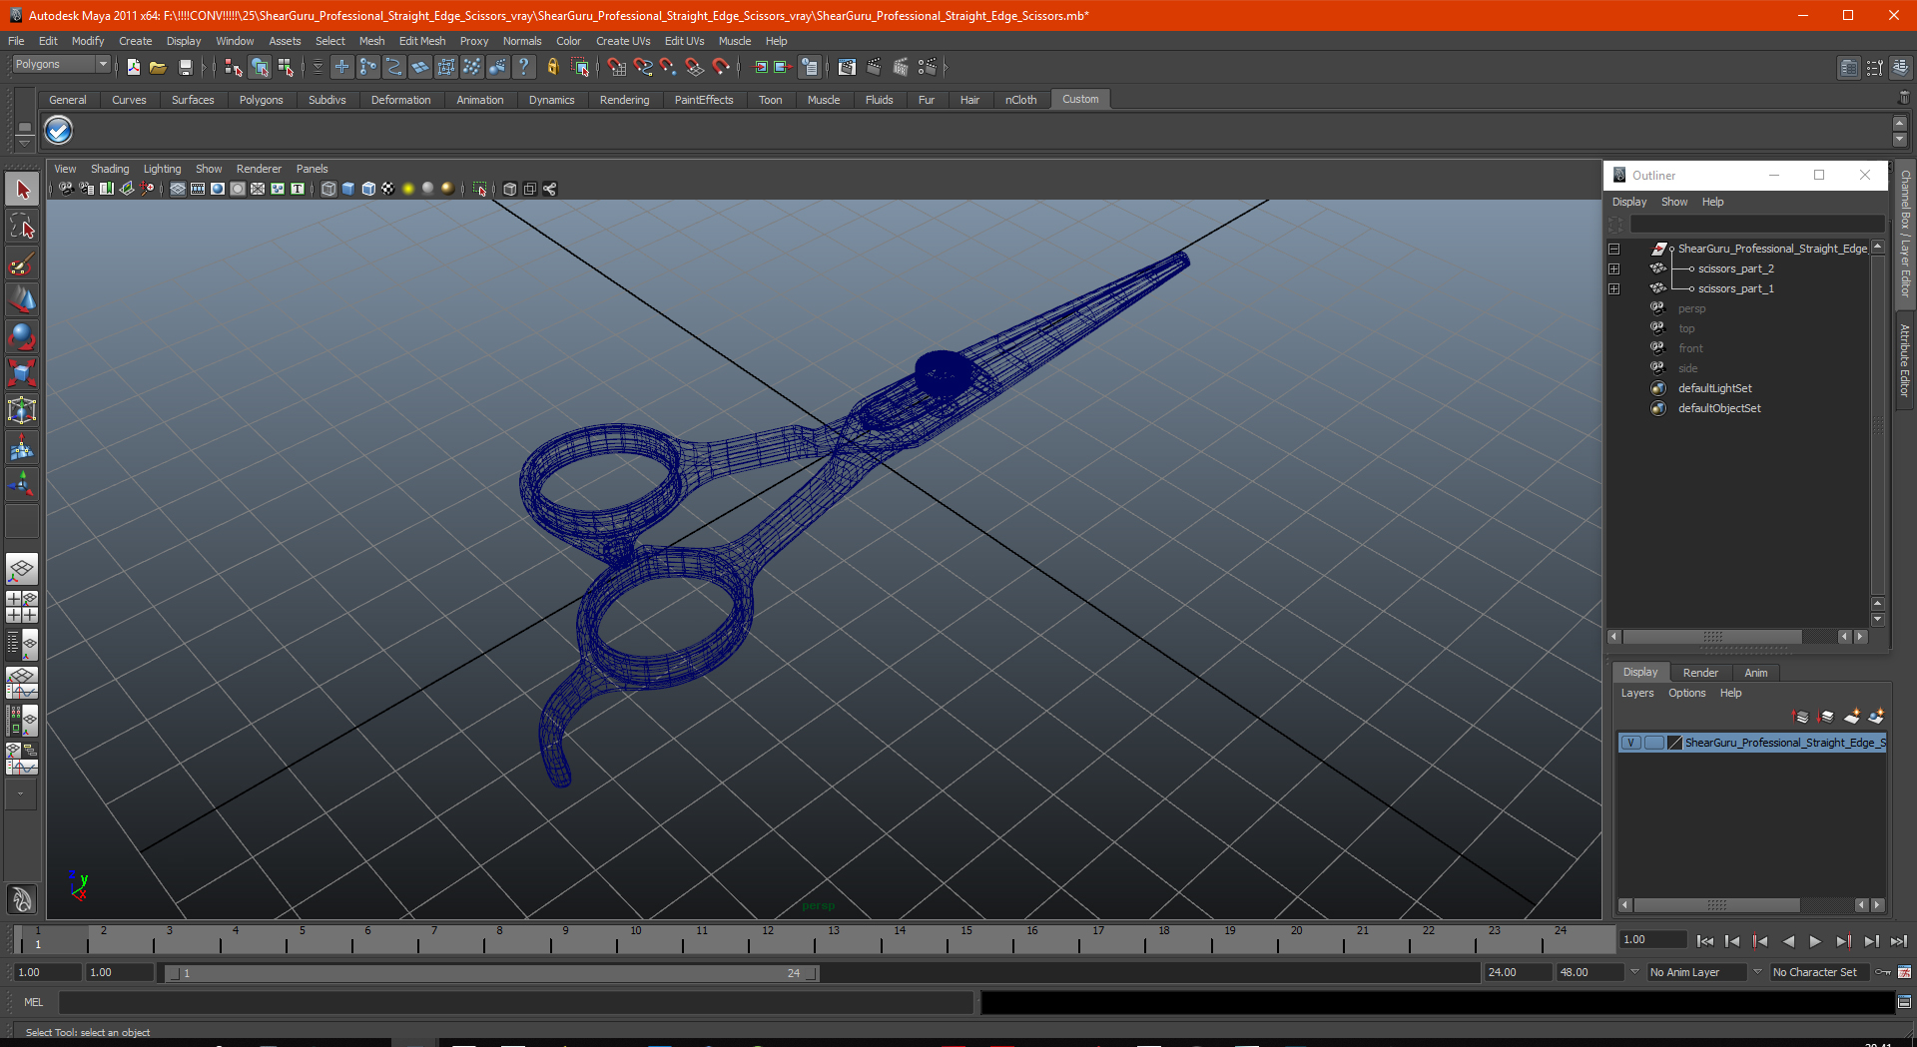Toggle lock current selection icon
This screenshot has width=1917, height=1047.
point(552,67)
